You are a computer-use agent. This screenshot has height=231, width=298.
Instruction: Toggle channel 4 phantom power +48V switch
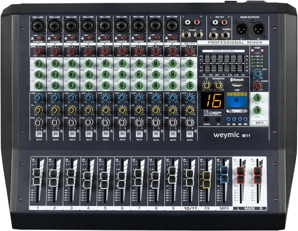click(90, 37)
